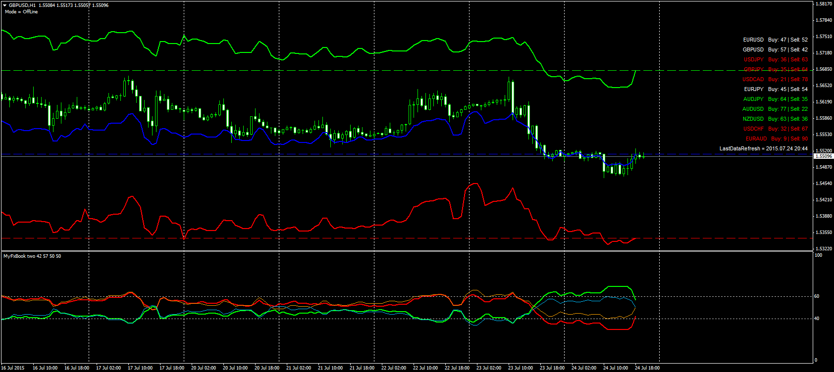Select the GBPUSD Buy: 57 | Sell: 42 row
This screenshot has width=834, height=372.
pos(775,49)
